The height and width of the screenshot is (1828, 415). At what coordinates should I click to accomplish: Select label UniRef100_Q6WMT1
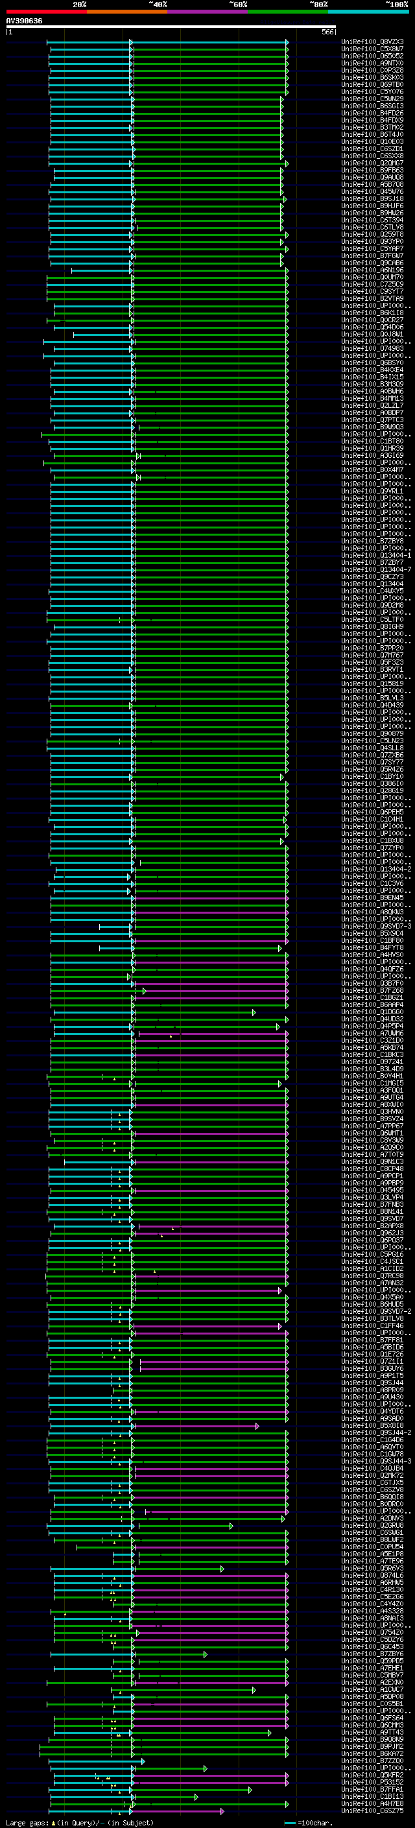(372, 1134)
